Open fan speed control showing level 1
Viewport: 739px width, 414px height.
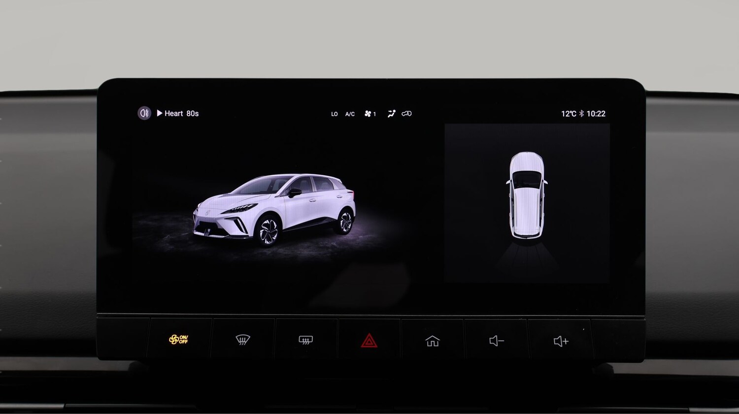(370, 114)
